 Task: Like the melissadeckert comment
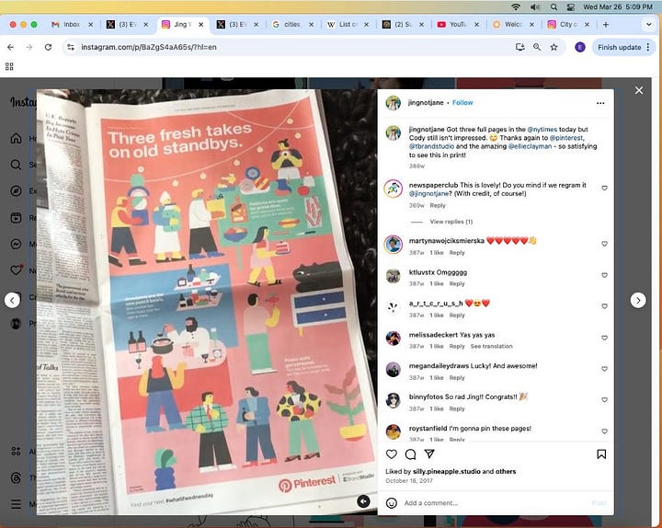click(x=605, y=338)
